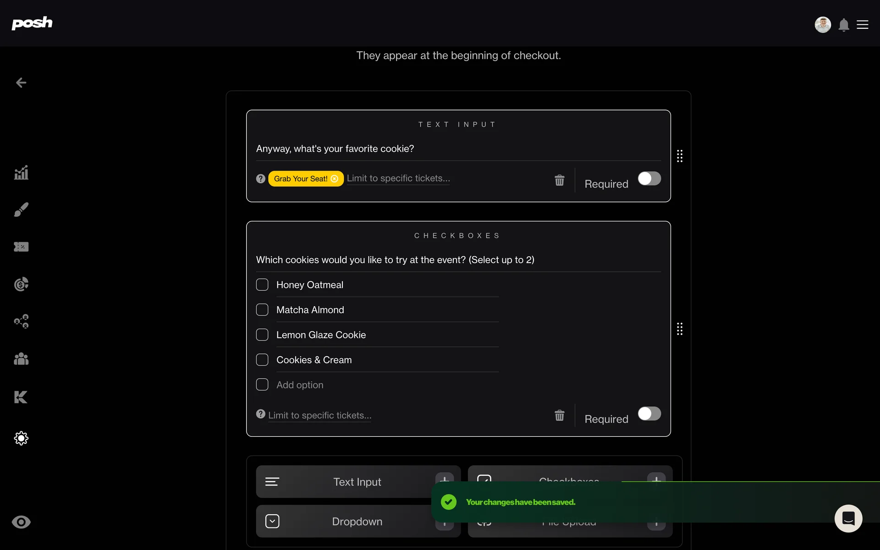
Task: Delete the text input question with the trash icon
Action: (559, 180)
